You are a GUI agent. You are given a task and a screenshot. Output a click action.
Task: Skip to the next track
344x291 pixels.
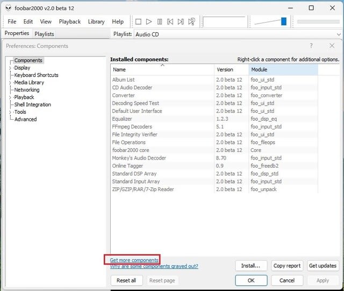click(x=181, y=21)
